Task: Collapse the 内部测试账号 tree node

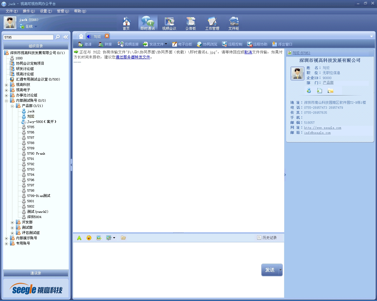Action: click(x=6, y=101)
